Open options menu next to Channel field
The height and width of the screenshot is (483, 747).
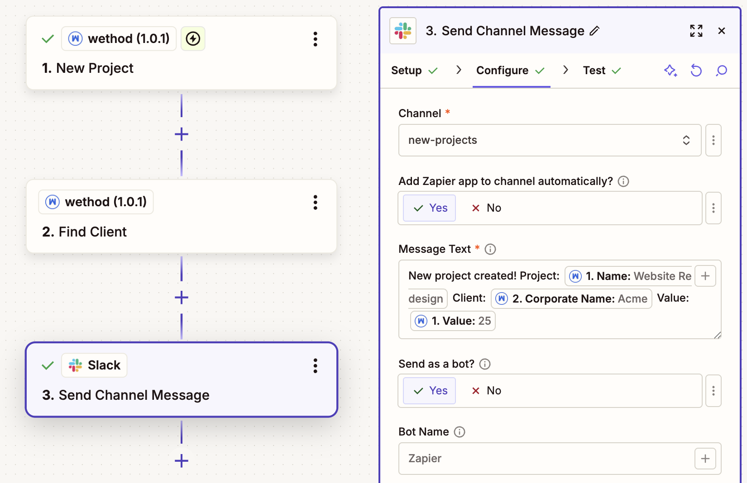(x=713, y=140)
